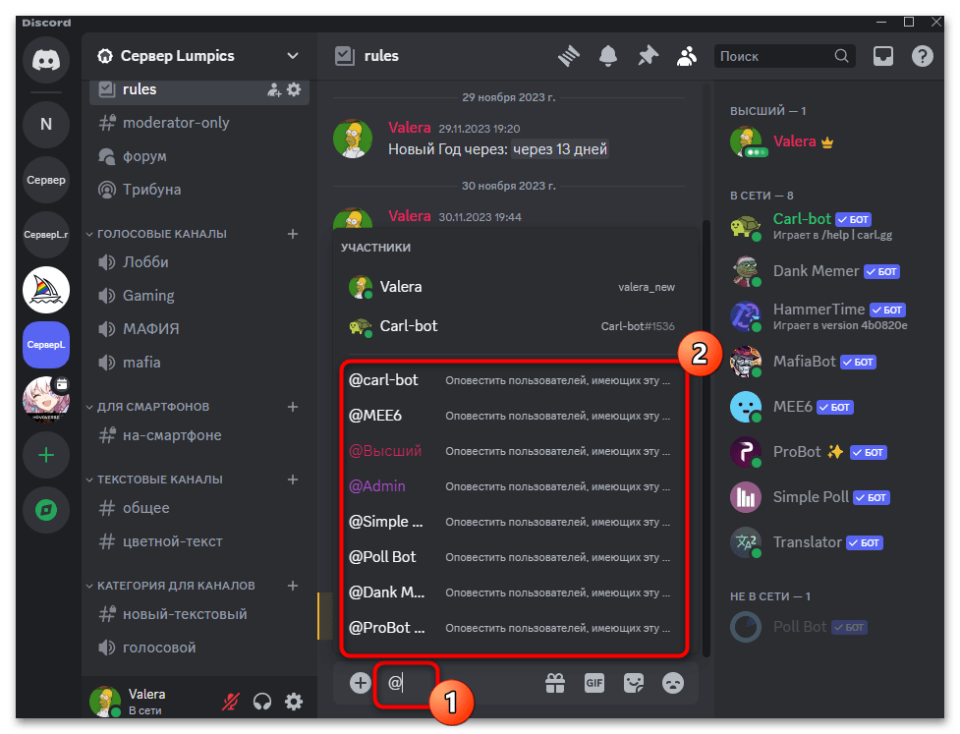Screen dimensions: 960x734
Task: Open the GIF picker
Action: (594, 683)
